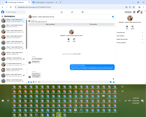Reload the page in Chrome
The height and width of the screenshot is (117, 146).
pyautogui.click(x=11, y=7)
